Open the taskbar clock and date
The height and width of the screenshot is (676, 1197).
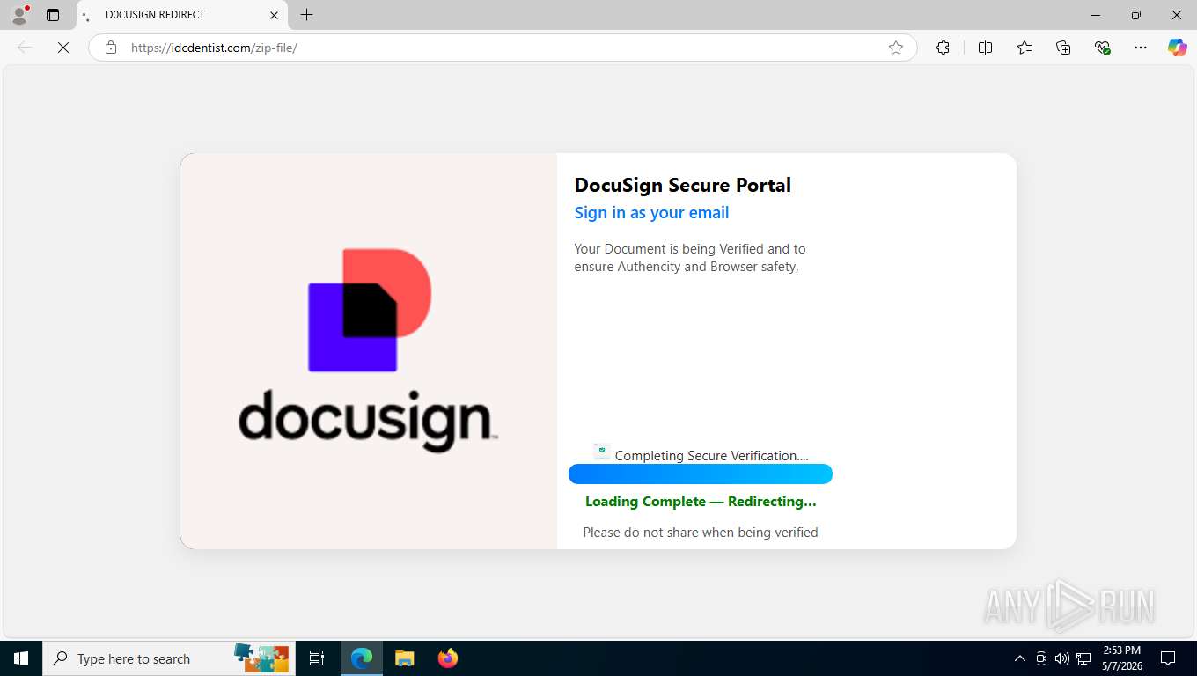tap(1121, 658)
